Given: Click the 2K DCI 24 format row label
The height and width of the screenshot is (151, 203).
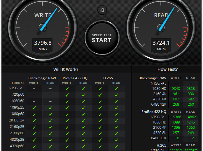Looking at the screenshot, I should coord(17,120).
